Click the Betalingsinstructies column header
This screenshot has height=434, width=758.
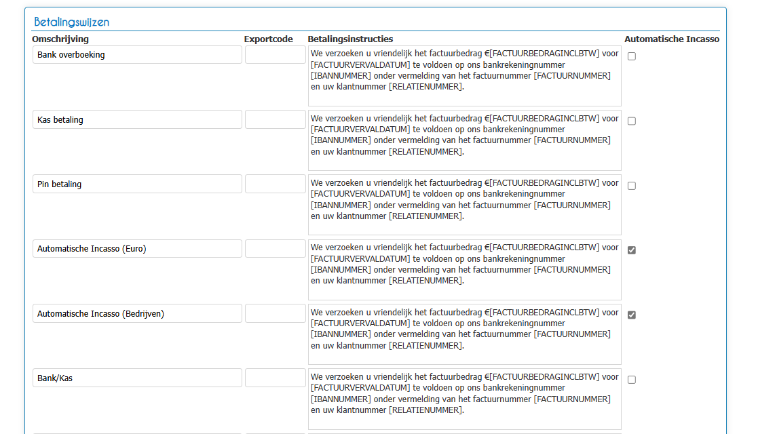(x=350, y=39)
